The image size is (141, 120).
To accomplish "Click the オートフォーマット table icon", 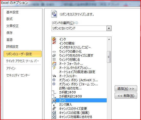I will coord(54,64).
